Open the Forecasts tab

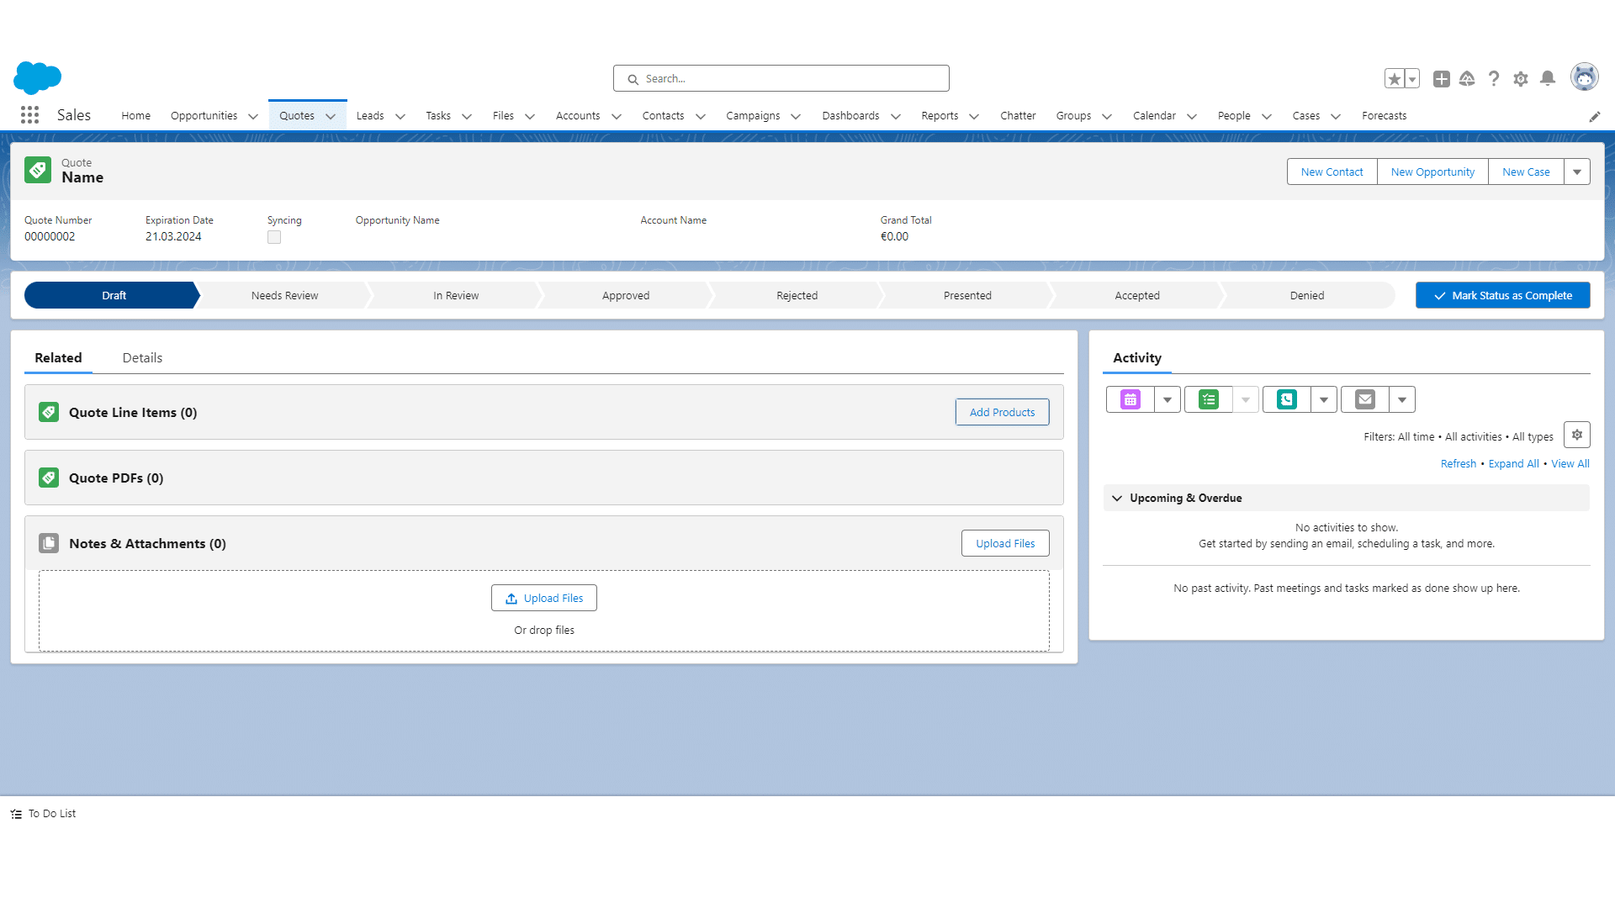[x=1384, y=115]
